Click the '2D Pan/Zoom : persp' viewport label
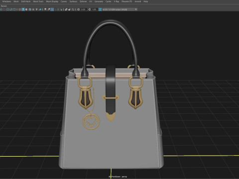This screenshot has height=179, width=239. (118, 177)
